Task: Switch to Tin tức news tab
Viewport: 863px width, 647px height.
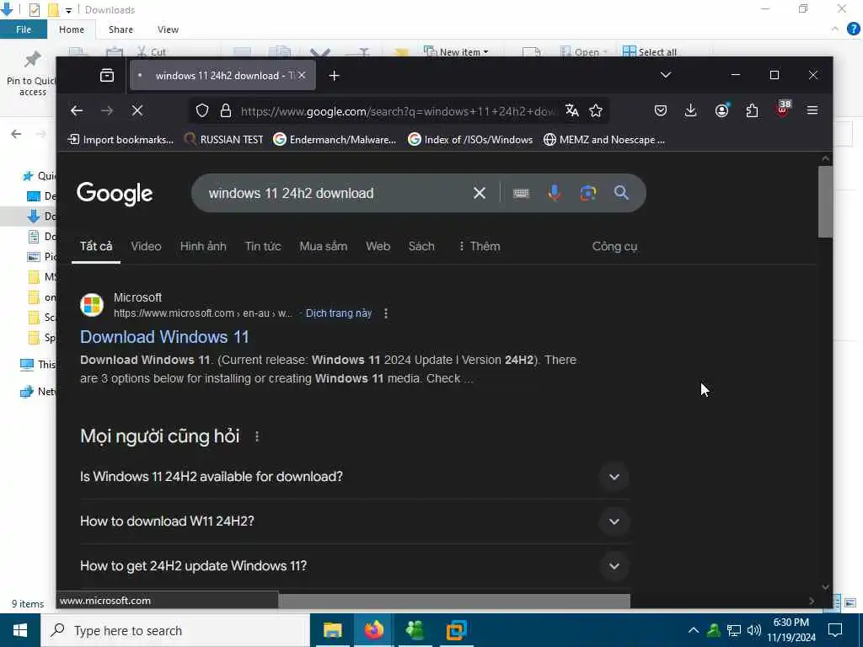Action: click(x=263, y=247)
